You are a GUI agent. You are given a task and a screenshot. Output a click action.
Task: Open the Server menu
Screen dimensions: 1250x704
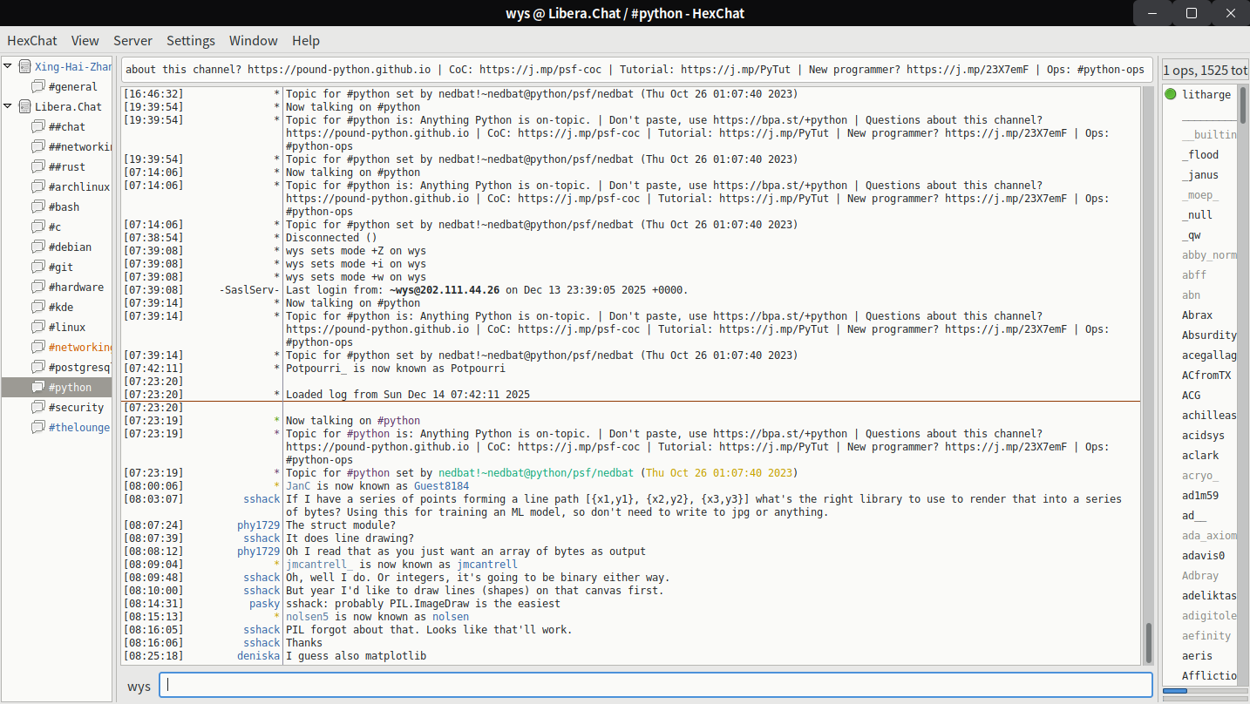point(132,41)
